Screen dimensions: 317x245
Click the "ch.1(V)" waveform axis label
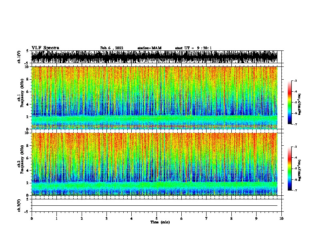[19, 57]
